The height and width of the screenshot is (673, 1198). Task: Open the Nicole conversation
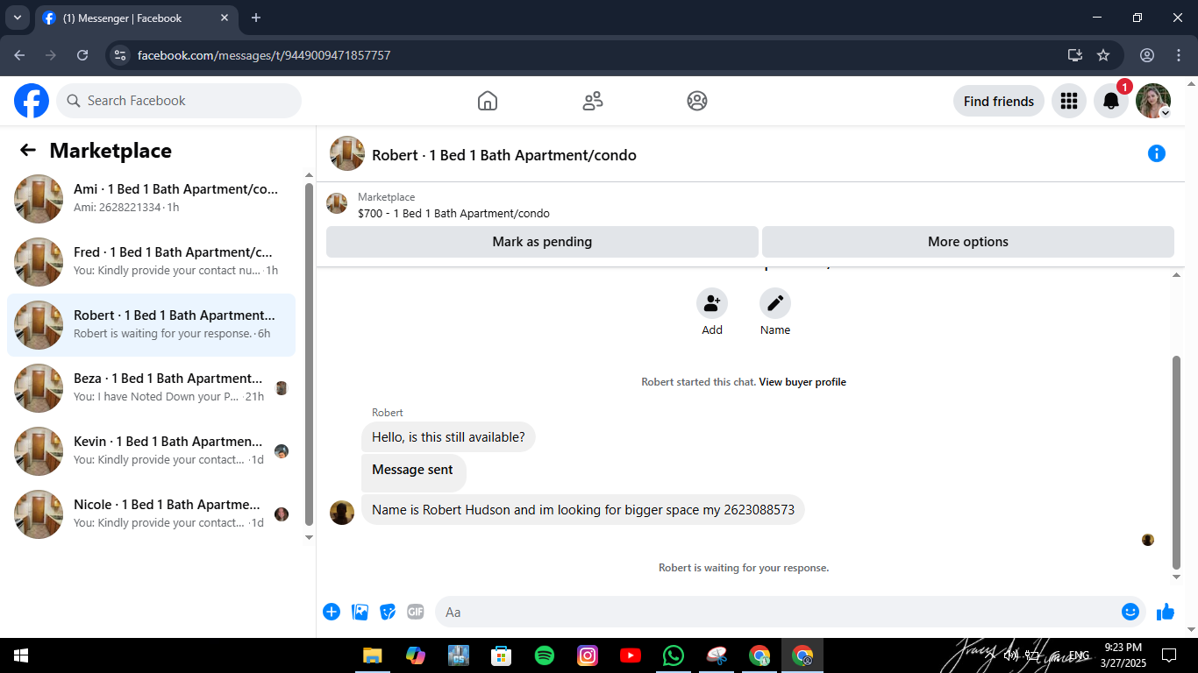[x=151, y=514]
